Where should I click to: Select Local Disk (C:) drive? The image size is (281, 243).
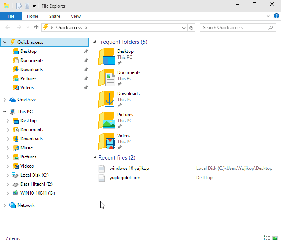34,175
